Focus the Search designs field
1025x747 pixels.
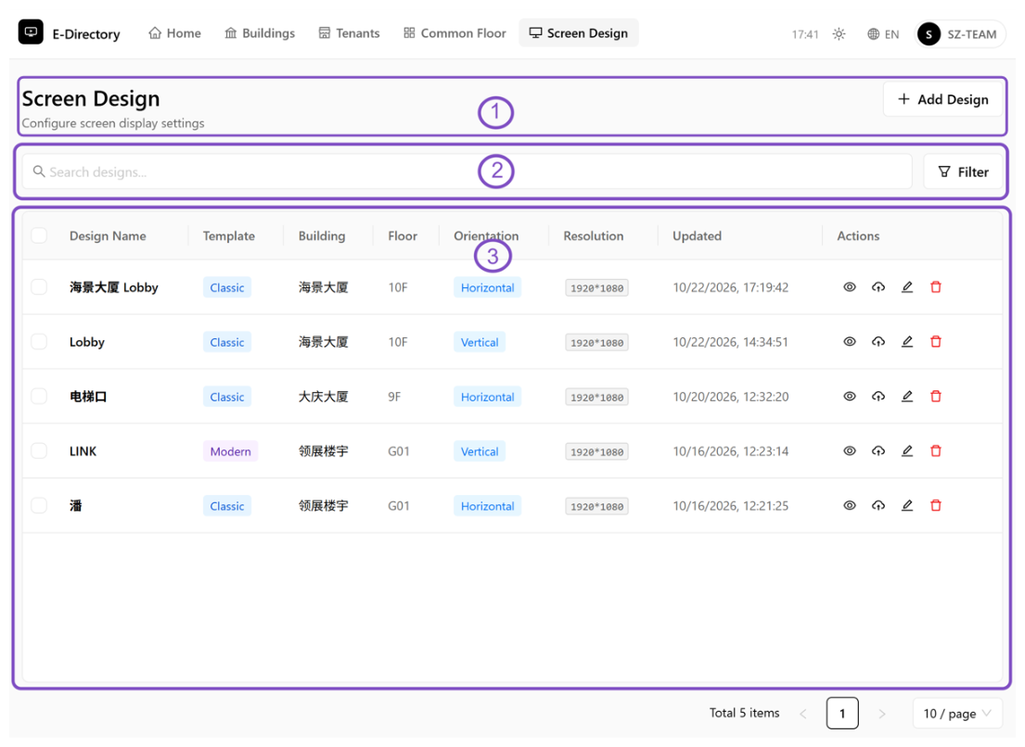pyautogui.click(x=468, y=171)
